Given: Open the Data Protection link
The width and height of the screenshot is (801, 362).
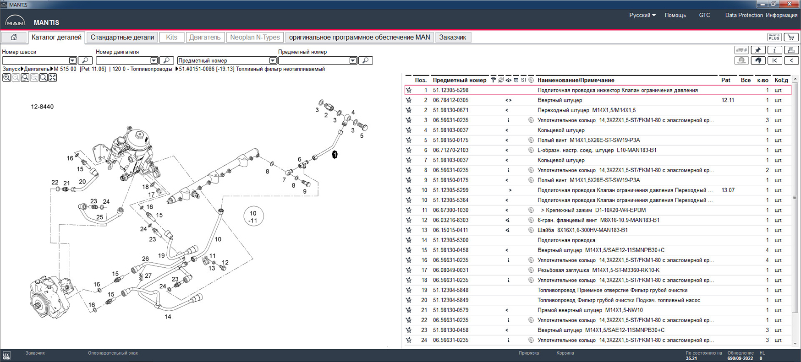Looking at the screenshot, I should point(743,15).
